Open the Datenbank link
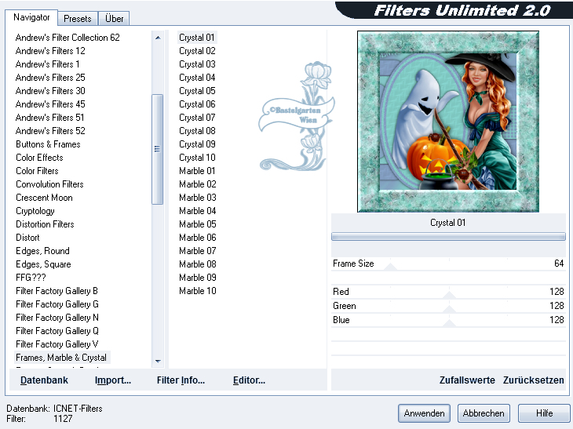The width and height of the screenshot is (573, 429). click(44, 380)
